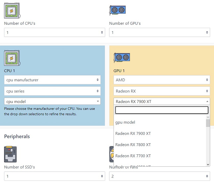Open the Number of GPU's dropdown
This screenshot has height=183, width=214.
click(x=159, y=32)
